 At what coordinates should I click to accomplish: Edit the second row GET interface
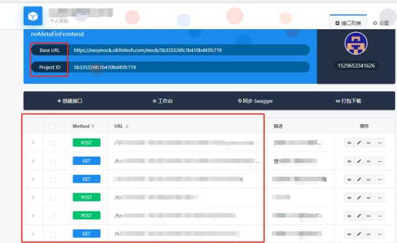359,161
